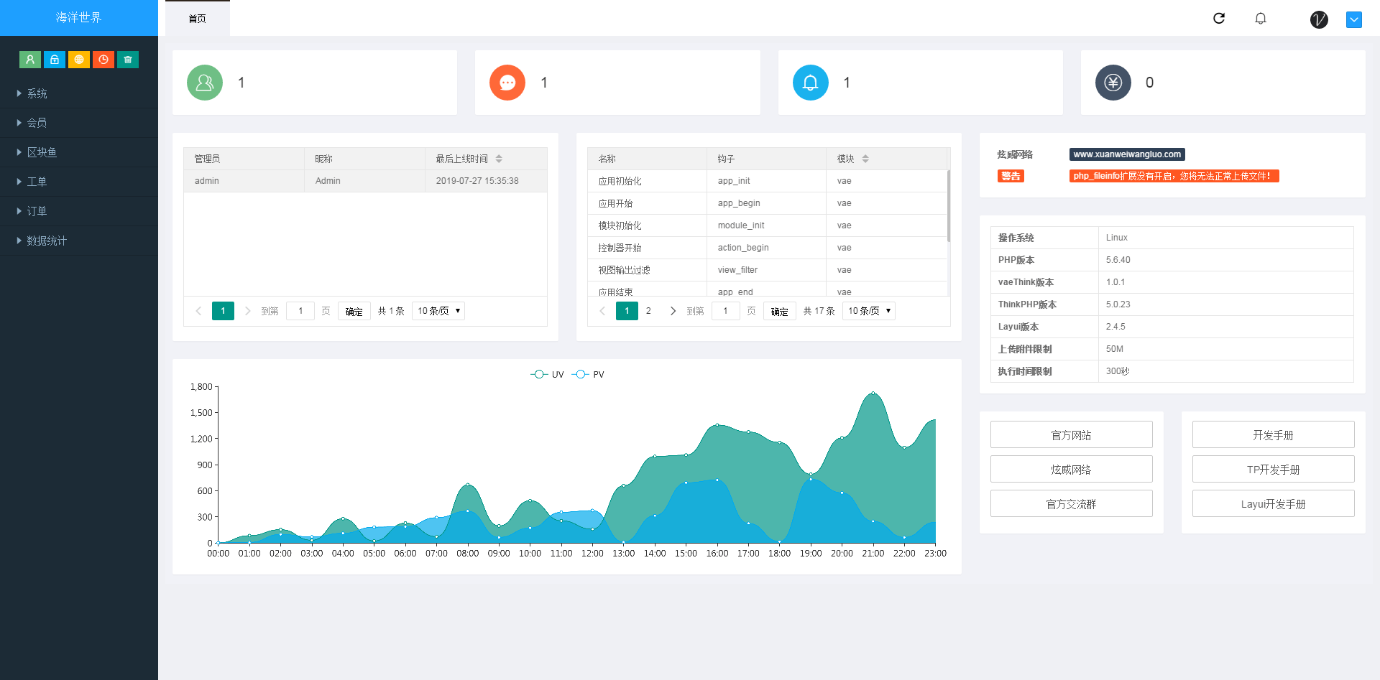Image resolution: width=1380 pixels, height=680 pixels.
Task: Click the Layui开发手册 button
Action: 1273,504
